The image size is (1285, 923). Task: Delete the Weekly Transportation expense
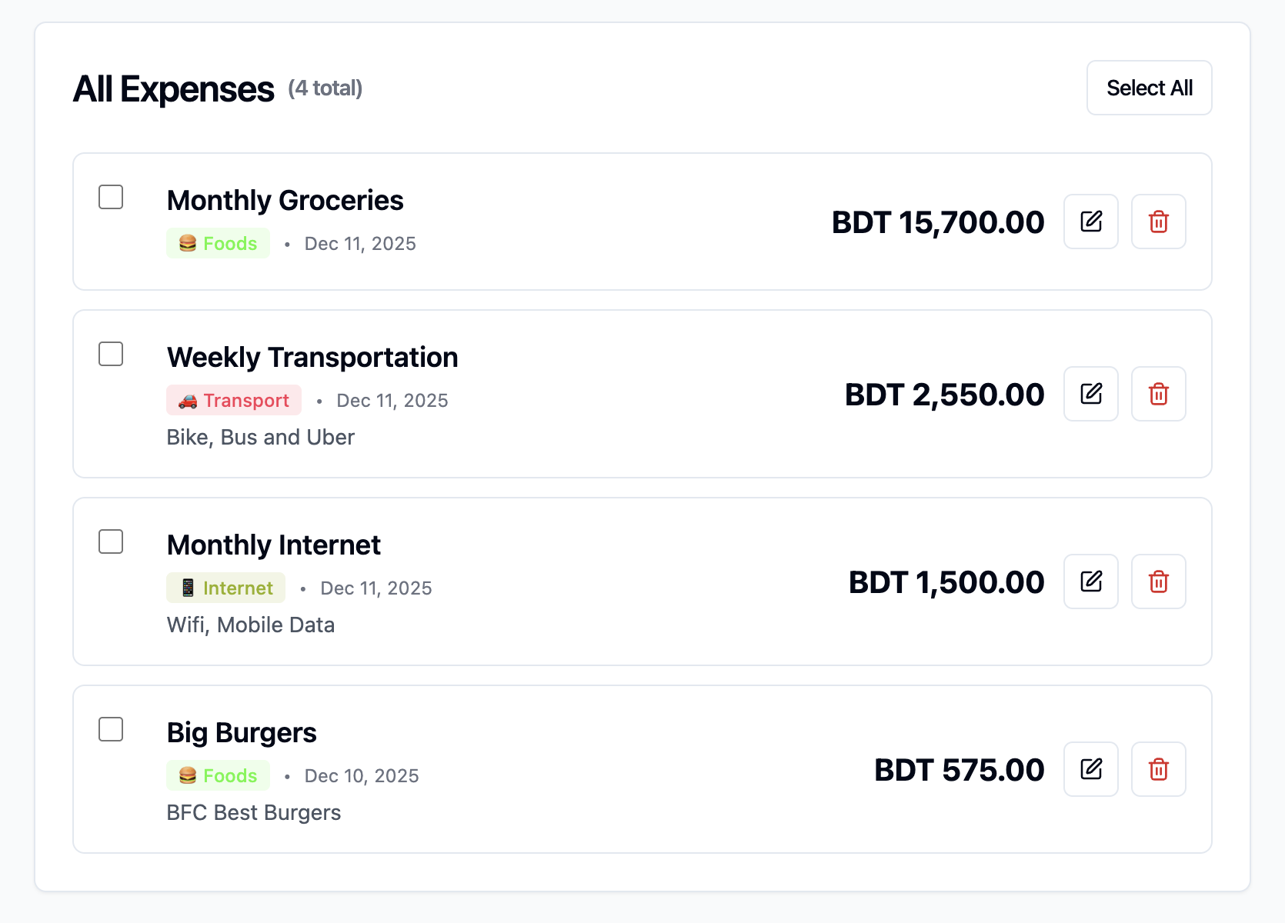tap(1158, 394)
